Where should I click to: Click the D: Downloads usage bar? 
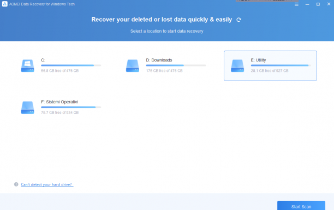click(x=176, y=65)
